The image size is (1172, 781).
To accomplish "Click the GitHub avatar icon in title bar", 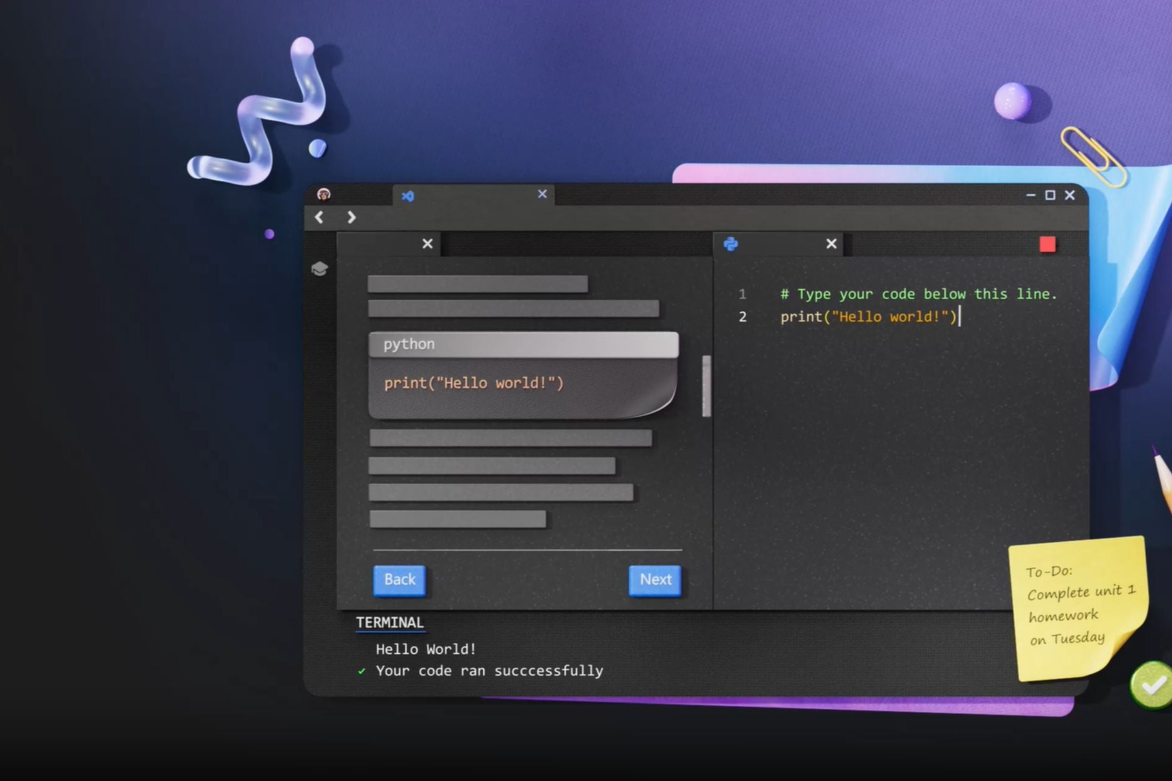I will tap(324, 194).
